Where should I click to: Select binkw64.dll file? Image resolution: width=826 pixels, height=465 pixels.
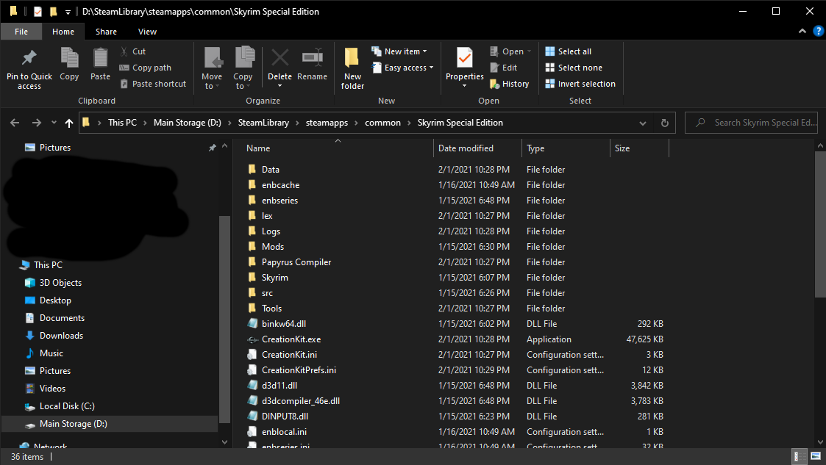pyautogui.click(x=283, y=324)
